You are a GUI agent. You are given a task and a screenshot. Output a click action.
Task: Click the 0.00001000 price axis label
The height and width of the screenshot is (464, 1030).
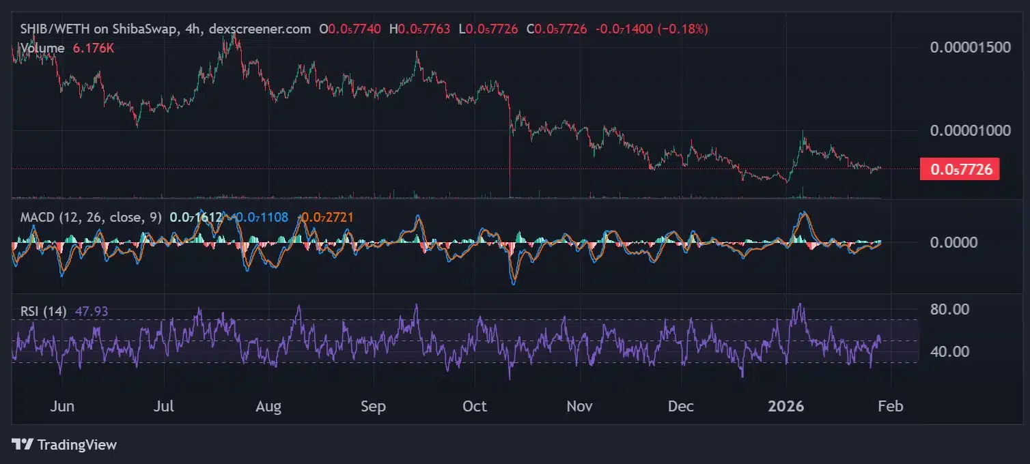970,130
